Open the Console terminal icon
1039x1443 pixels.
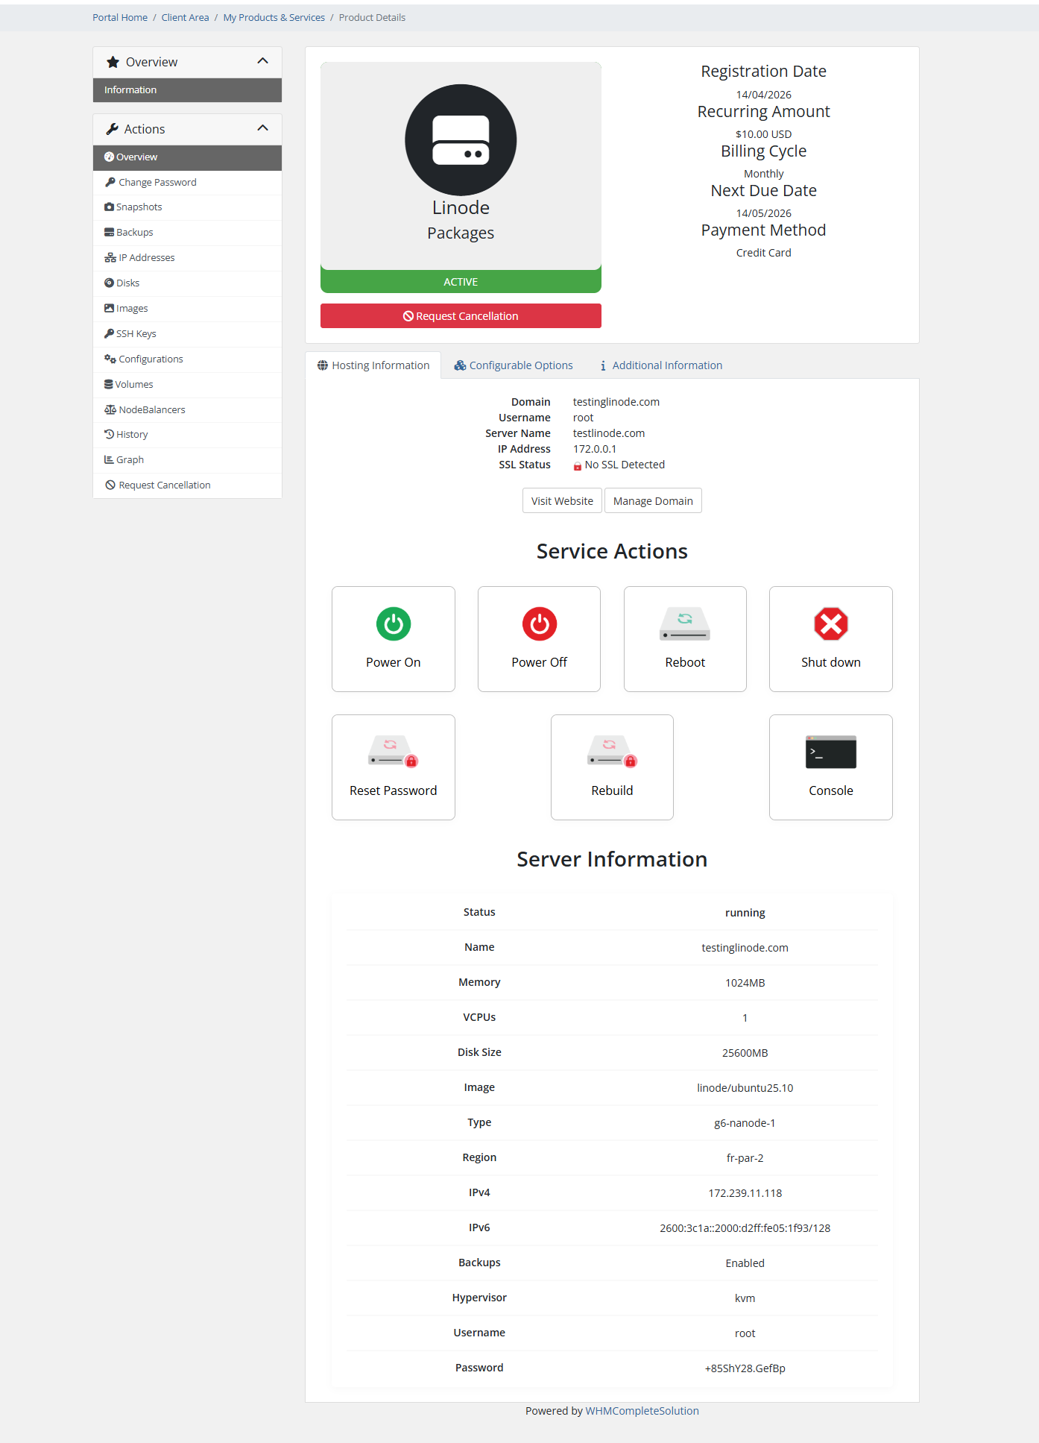(830, 752)
